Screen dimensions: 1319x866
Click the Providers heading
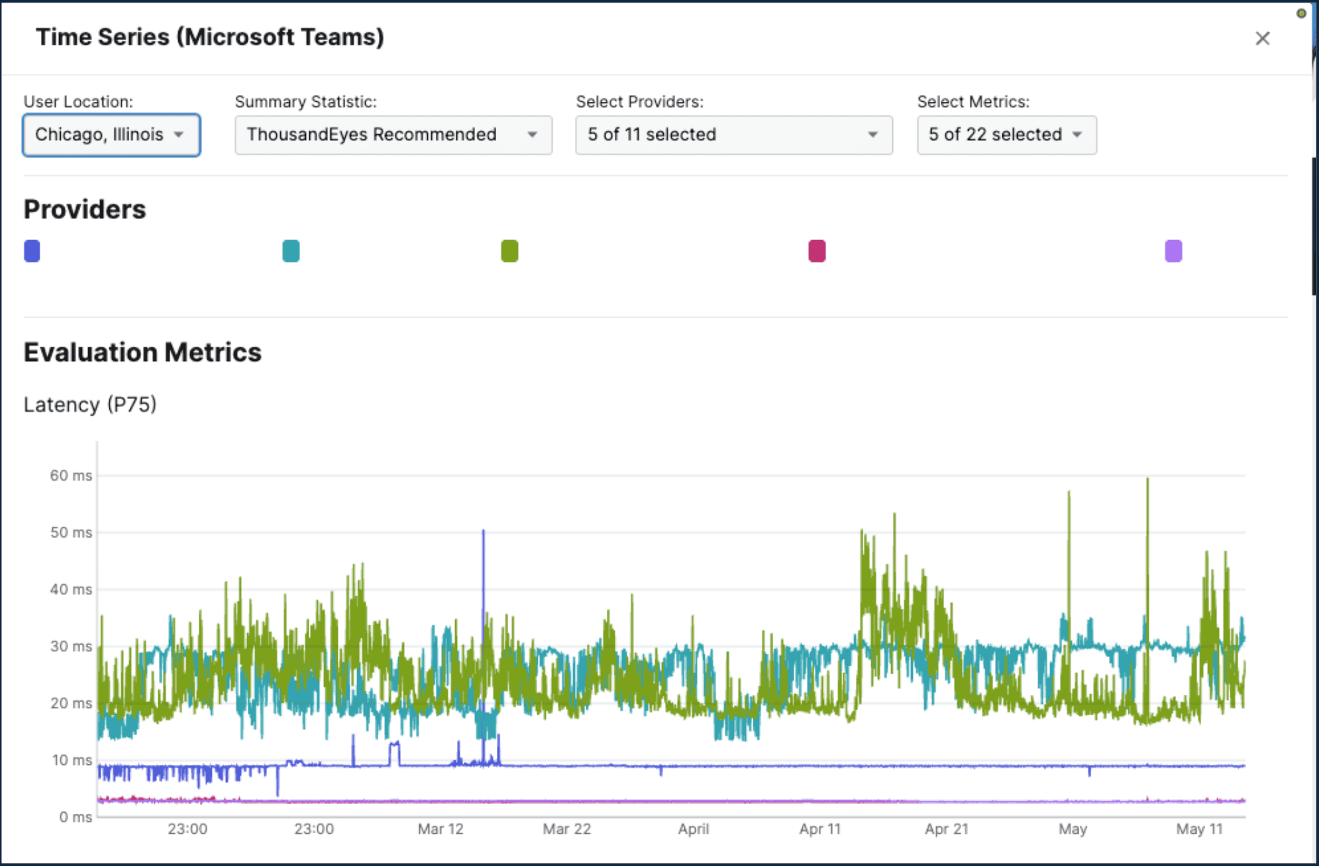pos(85,210)
